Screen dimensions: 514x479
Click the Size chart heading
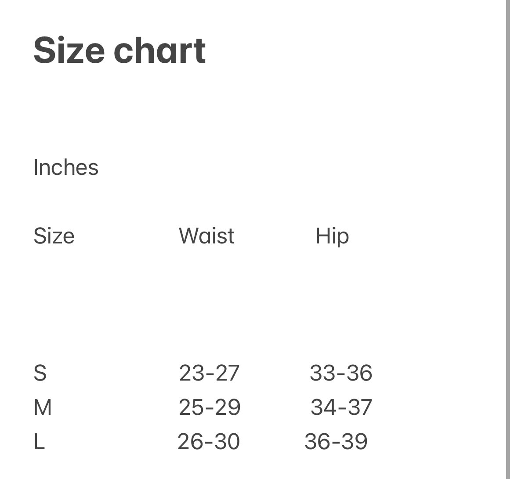[119, 51]
